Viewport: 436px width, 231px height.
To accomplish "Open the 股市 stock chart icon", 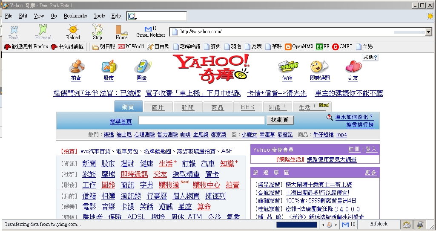I will (109, 67).
